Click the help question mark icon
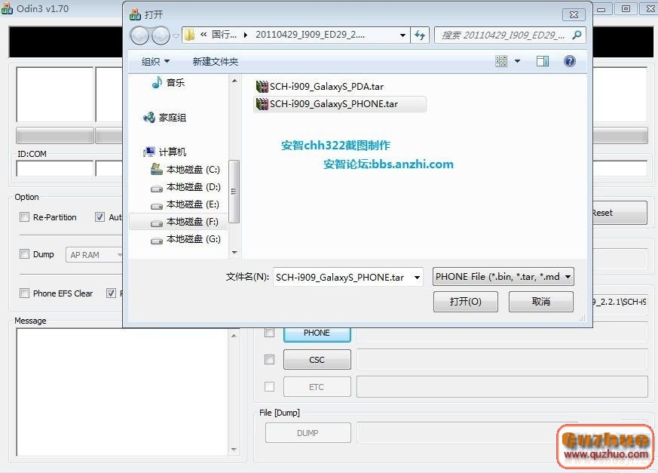The height and width of the screenshot is (473, 658). point(570,61)
